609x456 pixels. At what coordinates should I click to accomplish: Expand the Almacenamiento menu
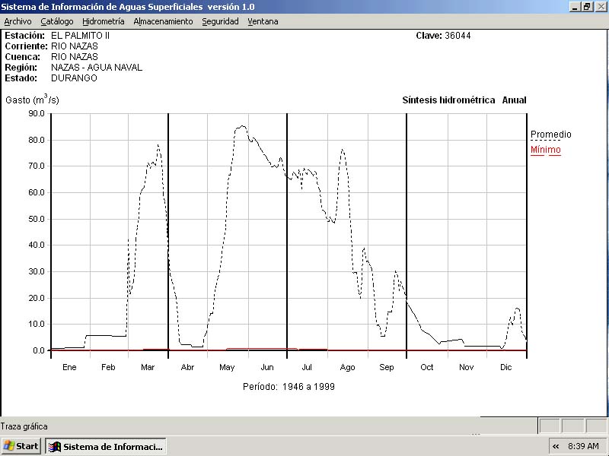(x=163, y=21)
